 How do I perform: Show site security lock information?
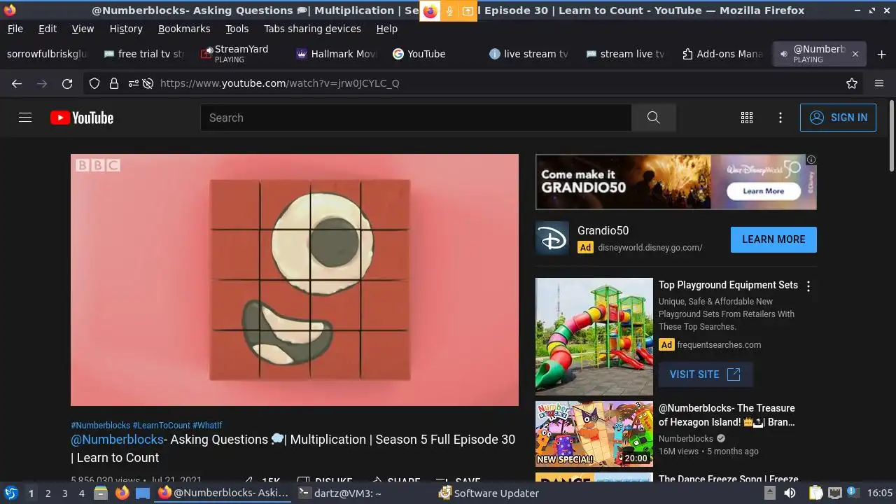point(114,83)
